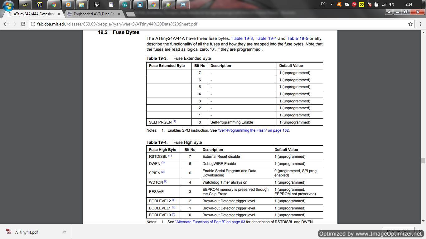Click the vertical scrollbar thumb
The image size is (426, 239).
(x=423, y=161)
